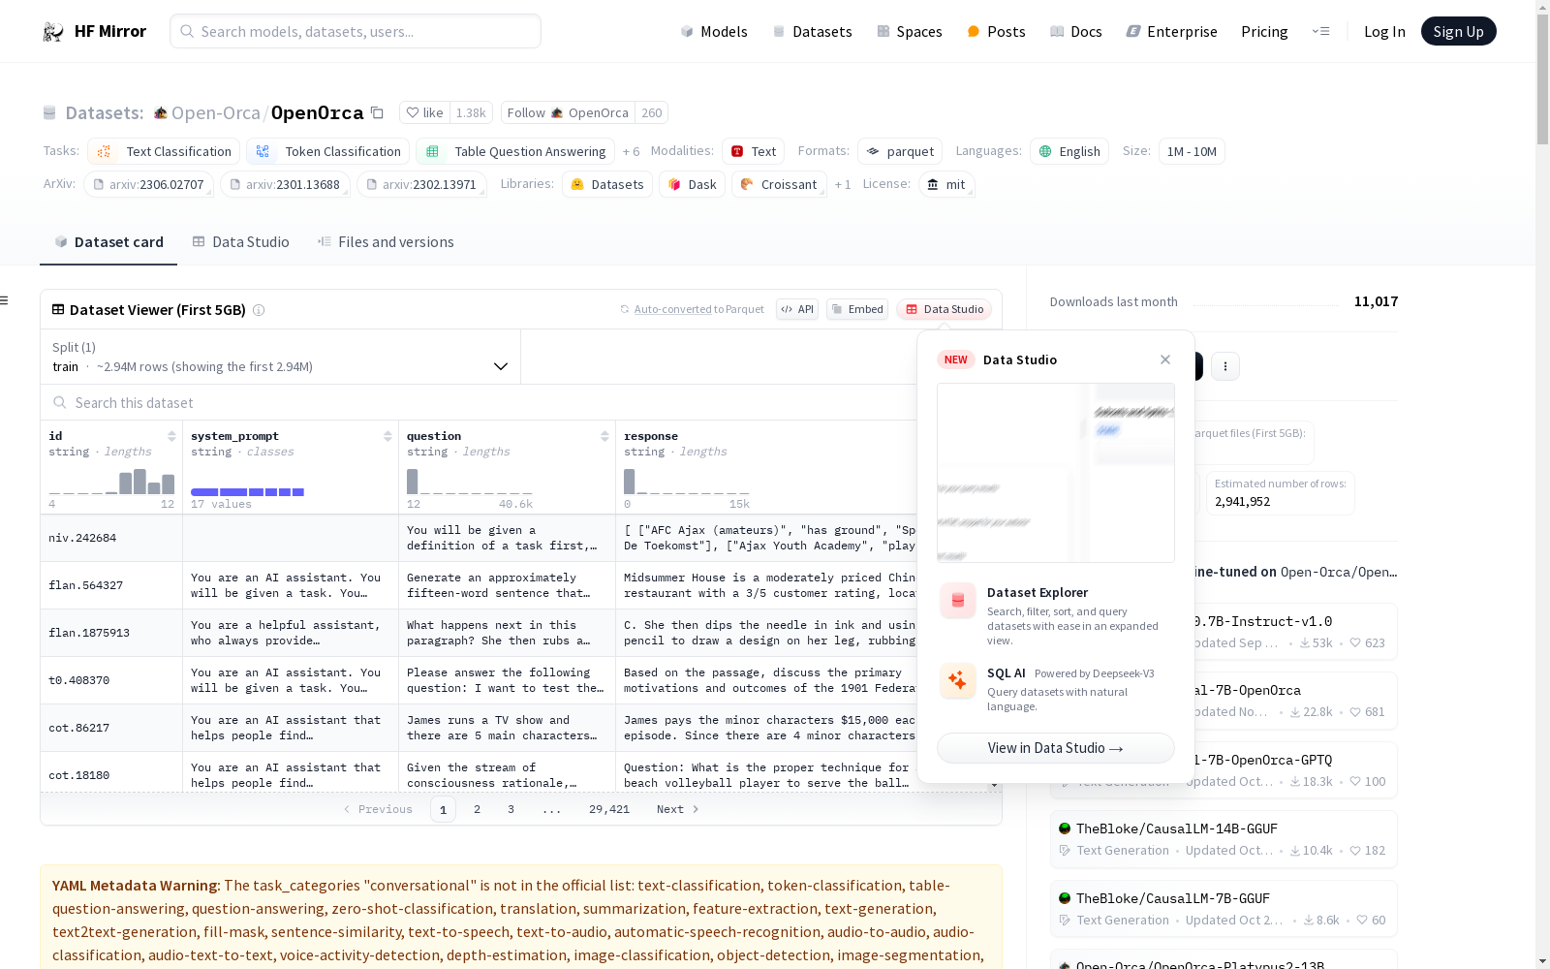Go to Docs in top navigation
1550x969 pixels.
pos(1076,32)
